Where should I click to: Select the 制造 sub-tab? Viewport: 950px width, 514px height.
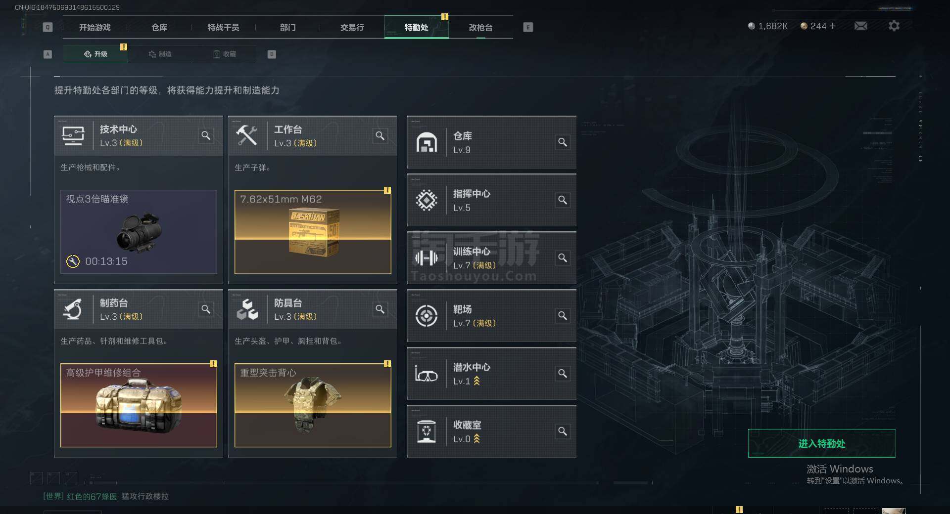[160, 54]
